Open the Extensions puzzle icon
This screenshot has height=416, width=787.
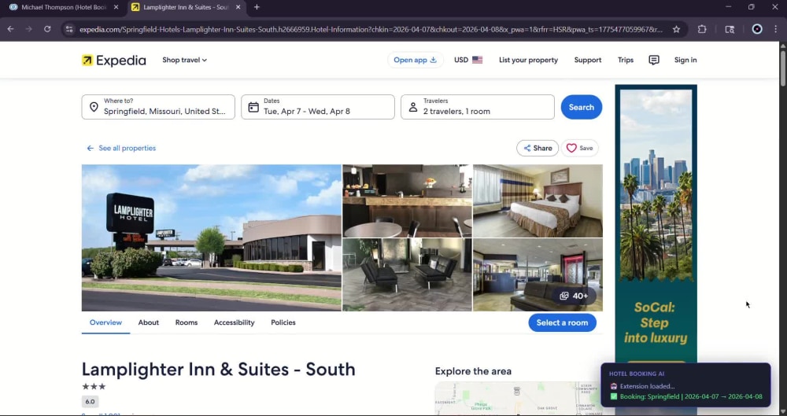click(x=702, y=30)
